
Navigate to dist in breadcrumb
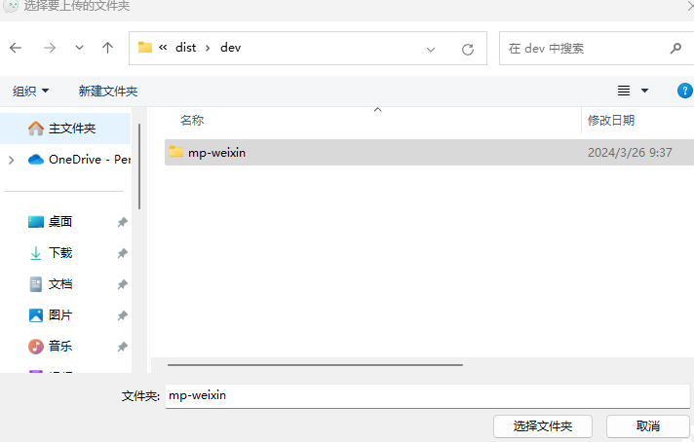tap(185, 48)
